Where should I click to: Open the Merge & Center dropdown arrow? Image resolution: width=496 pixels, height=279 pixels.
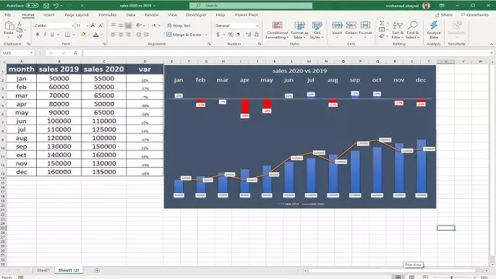coord(206,35)
